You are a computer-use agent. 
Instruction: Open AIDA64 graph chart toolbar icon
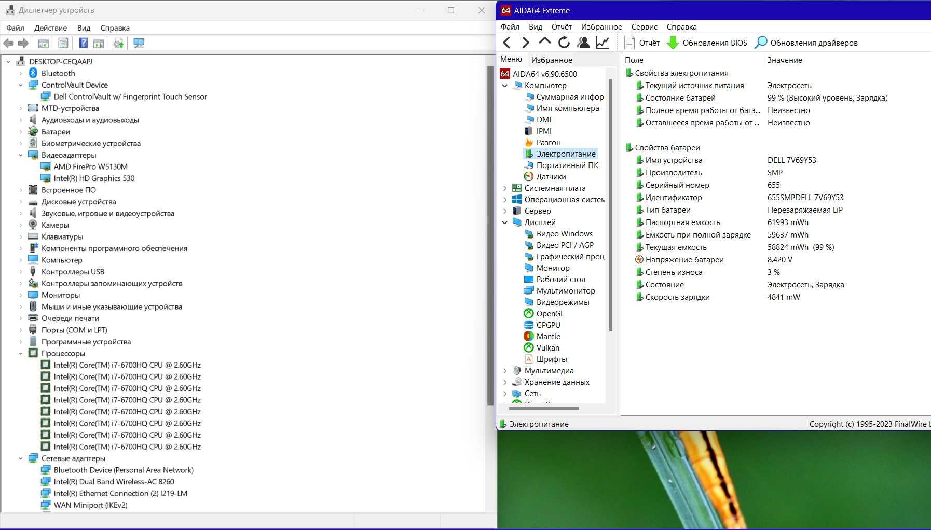point(603,43)
